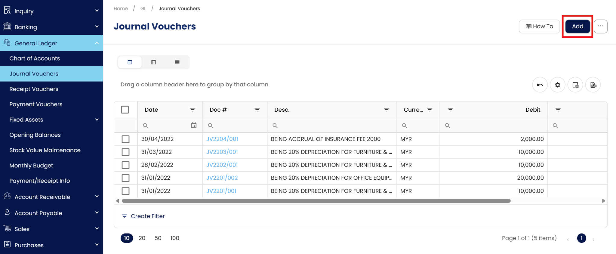Click the horizontal scrollbar of the grid

point(316,201)
